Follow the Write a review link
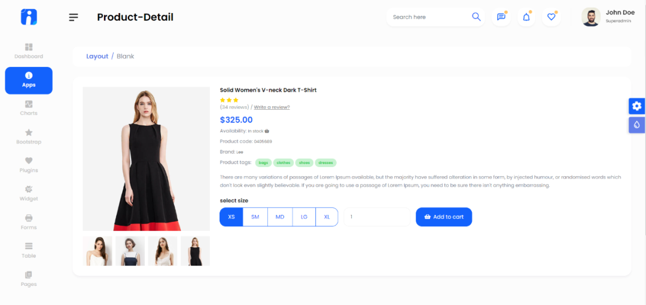 click(x=272, y=107)
